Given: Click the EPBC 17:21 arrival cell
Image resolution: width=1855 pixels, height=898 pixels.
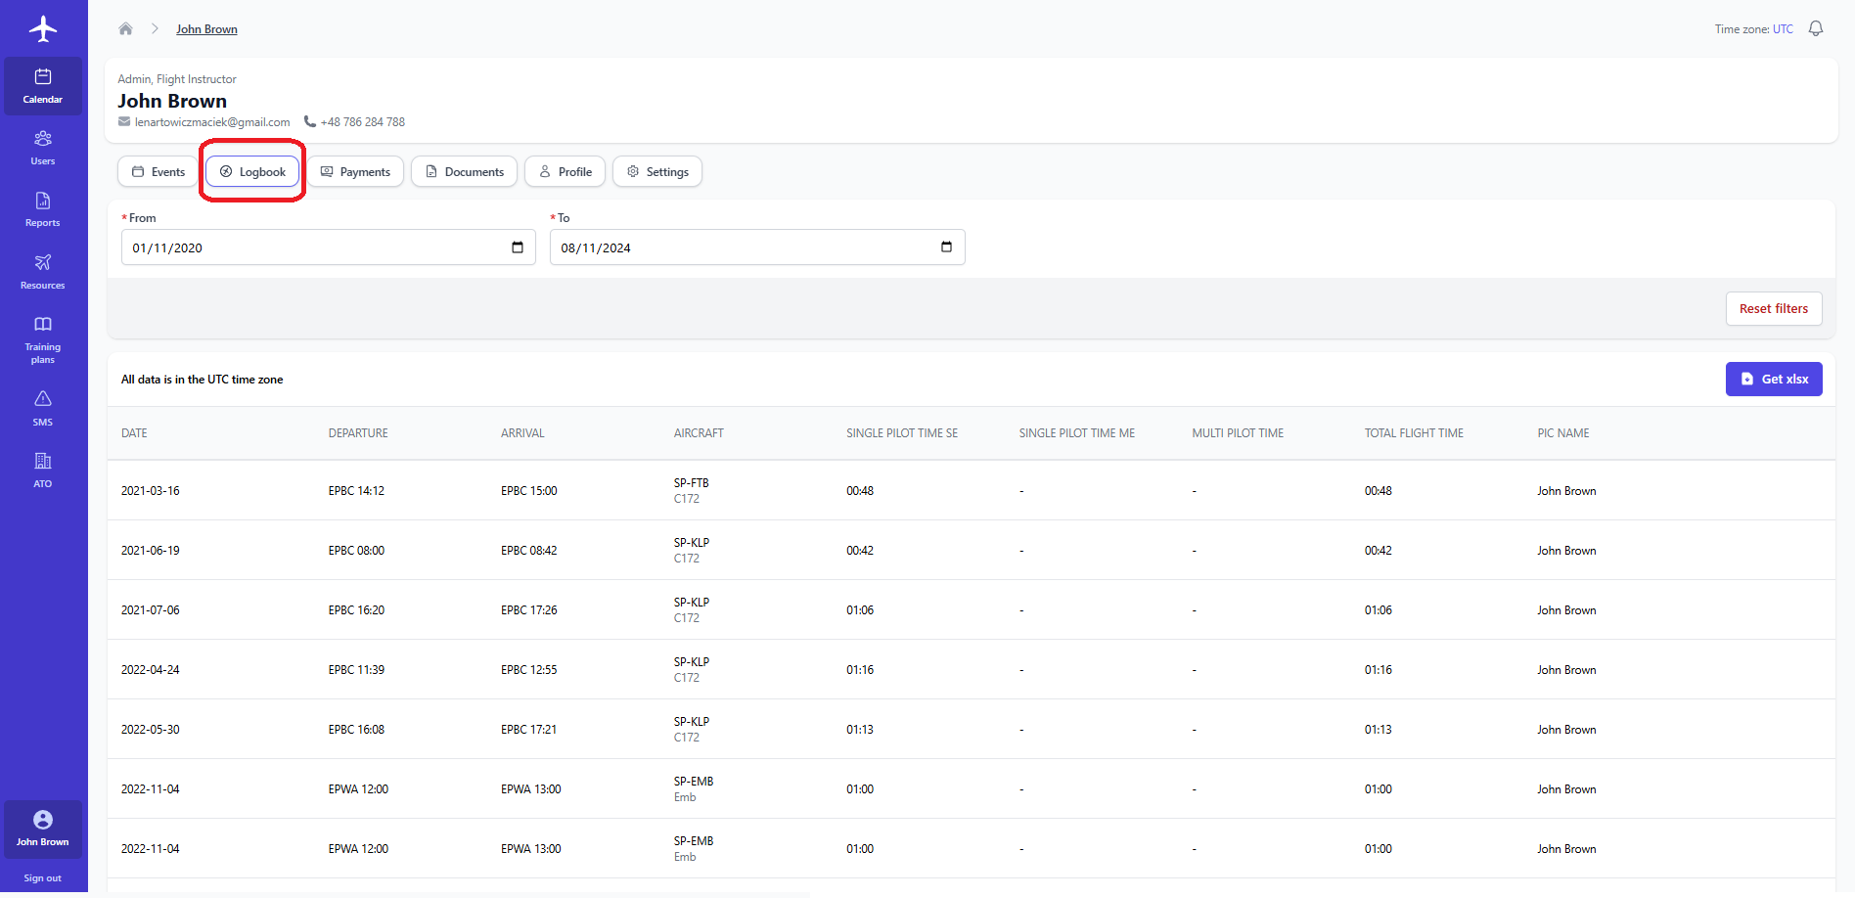Looking at the screenshot, I should (529, 730).
